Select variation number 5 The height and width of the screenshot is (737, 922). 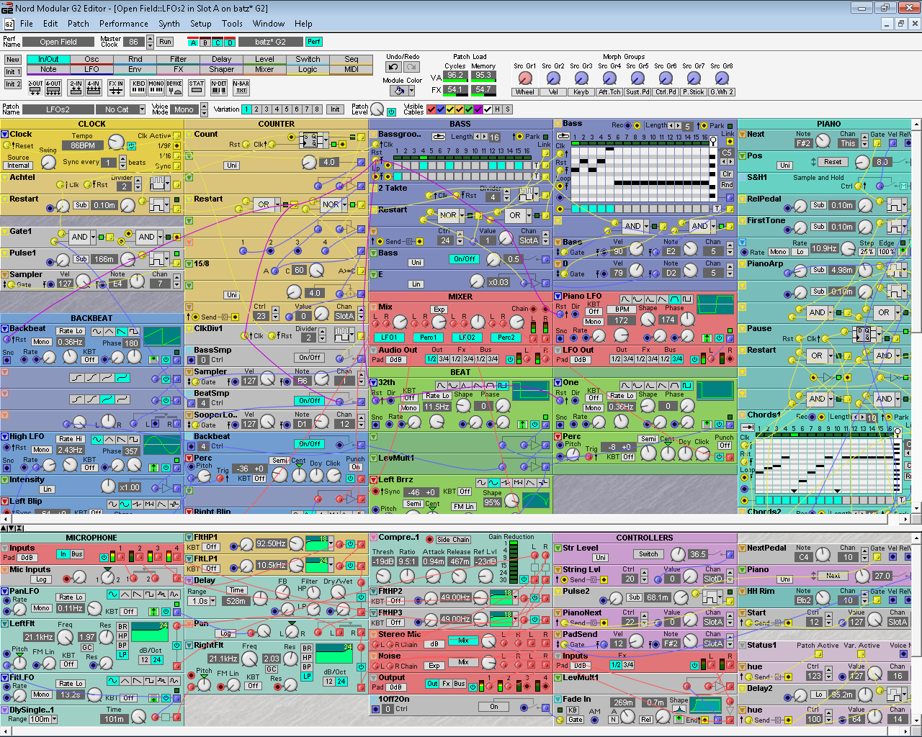pyautogui.click(x=287, y=109)
